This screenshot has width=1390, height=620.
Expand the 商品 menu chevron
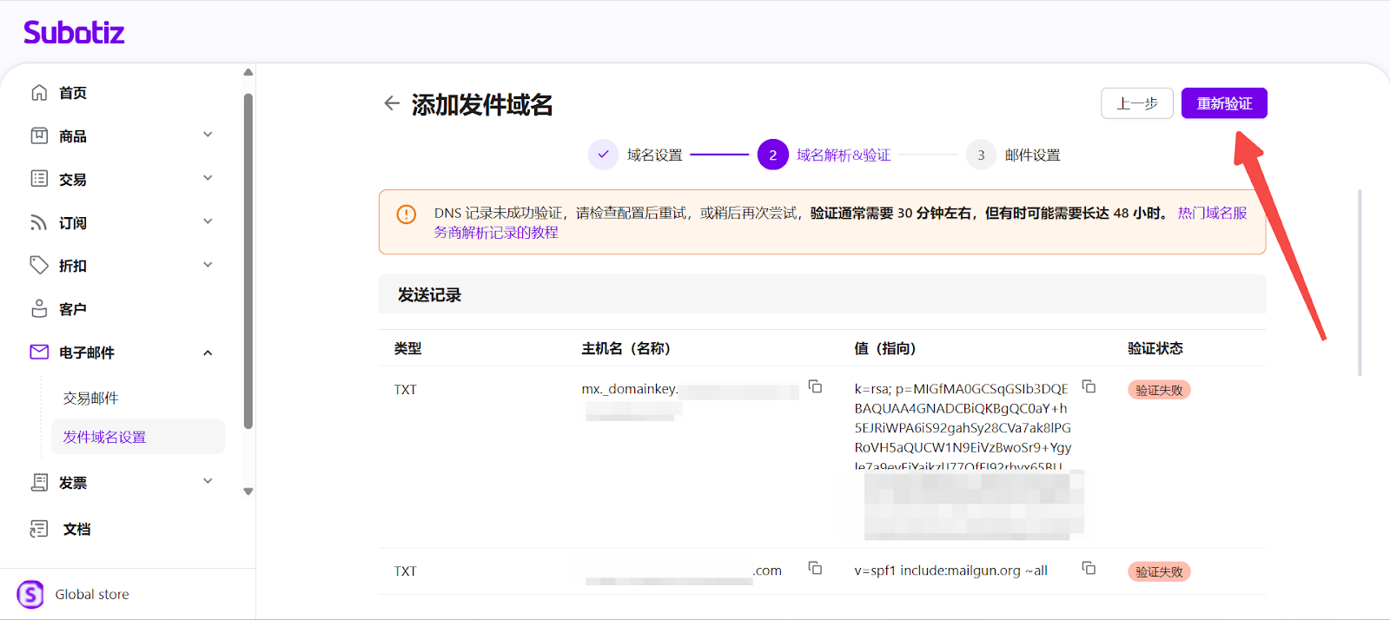(208, 135)
